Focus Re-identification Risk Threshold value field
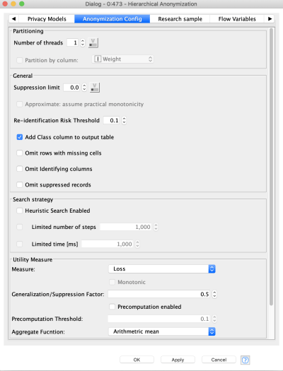Viewport: 283px width, 371px height. click(x=112, y=120)
